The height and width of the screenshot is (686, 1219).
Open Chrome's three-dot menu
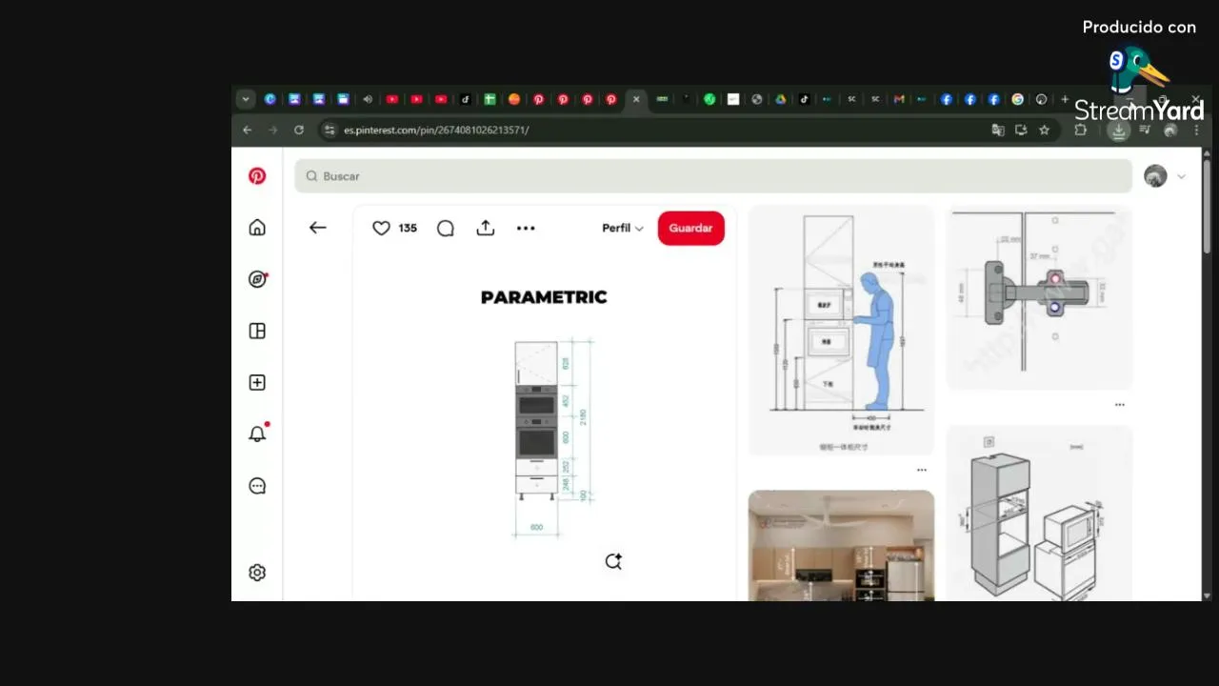click(x=1196, y=130)
